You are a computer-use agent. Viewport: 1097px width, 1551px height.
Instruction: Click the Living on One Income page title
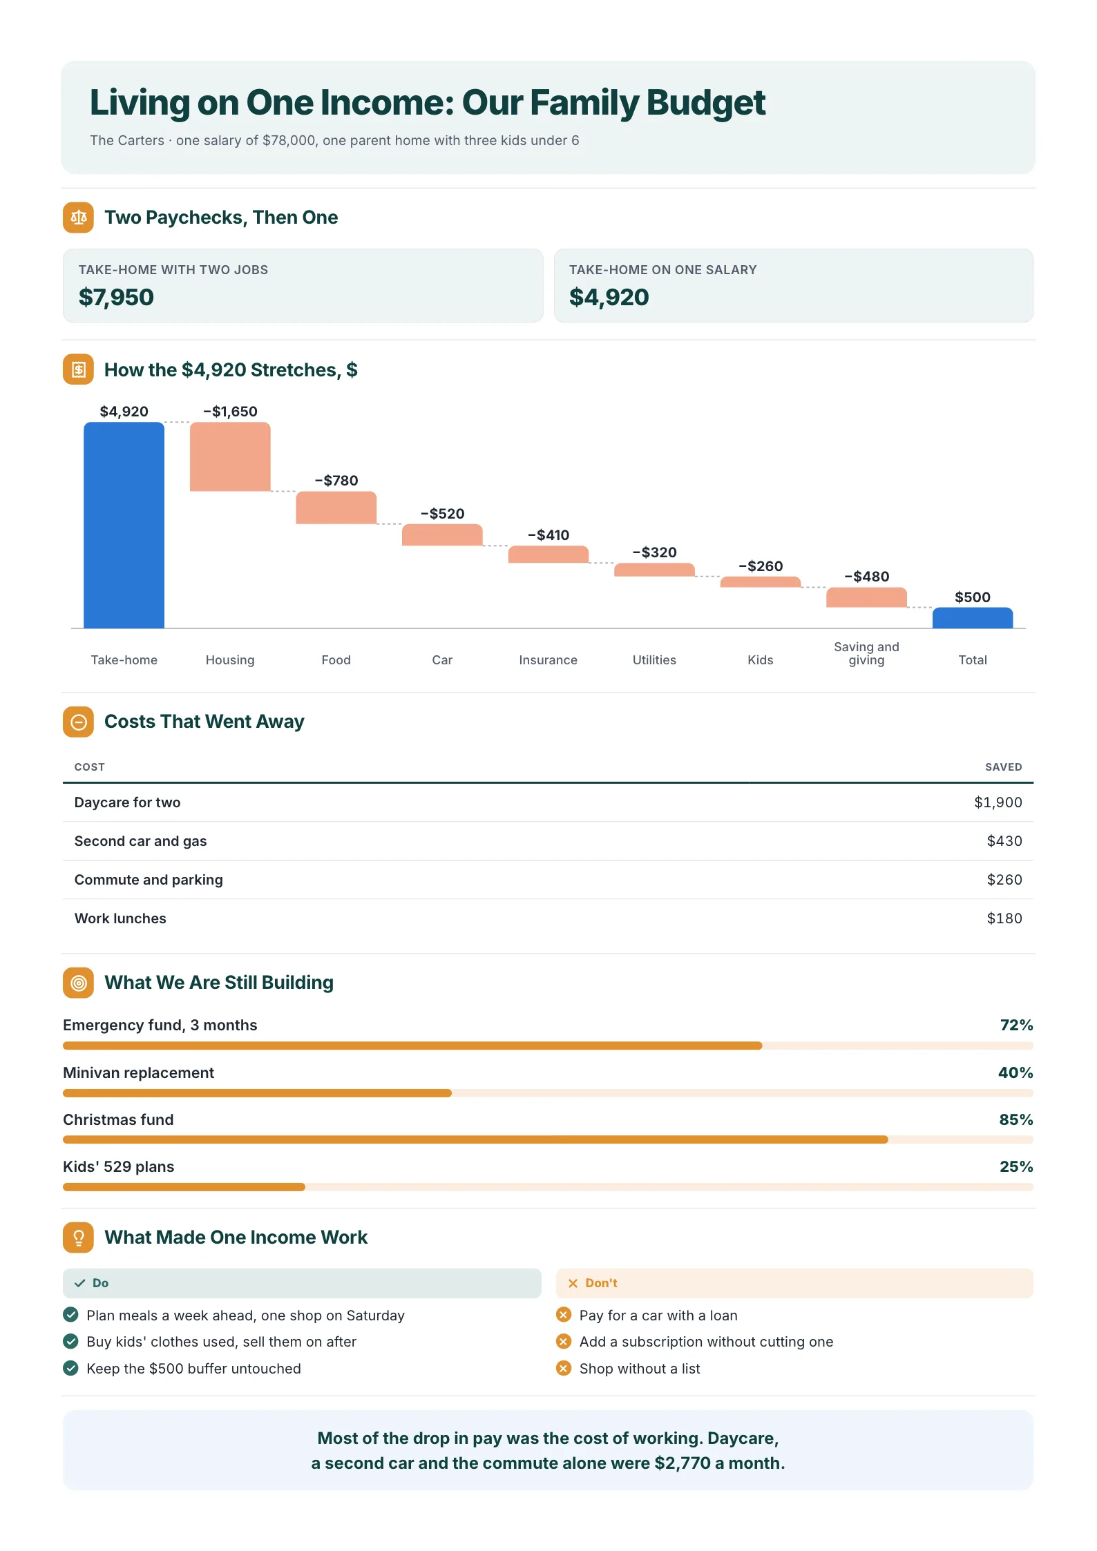[428, 103]
